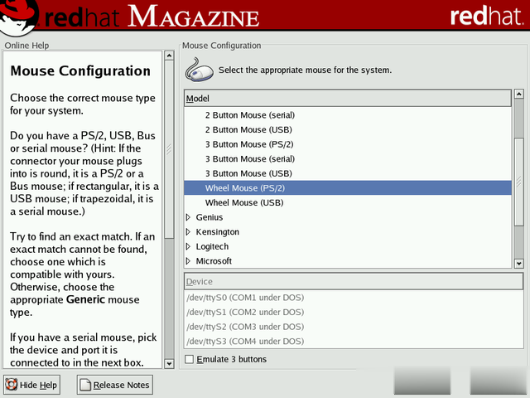Click the Hide Help button label

tap(38, 385)
